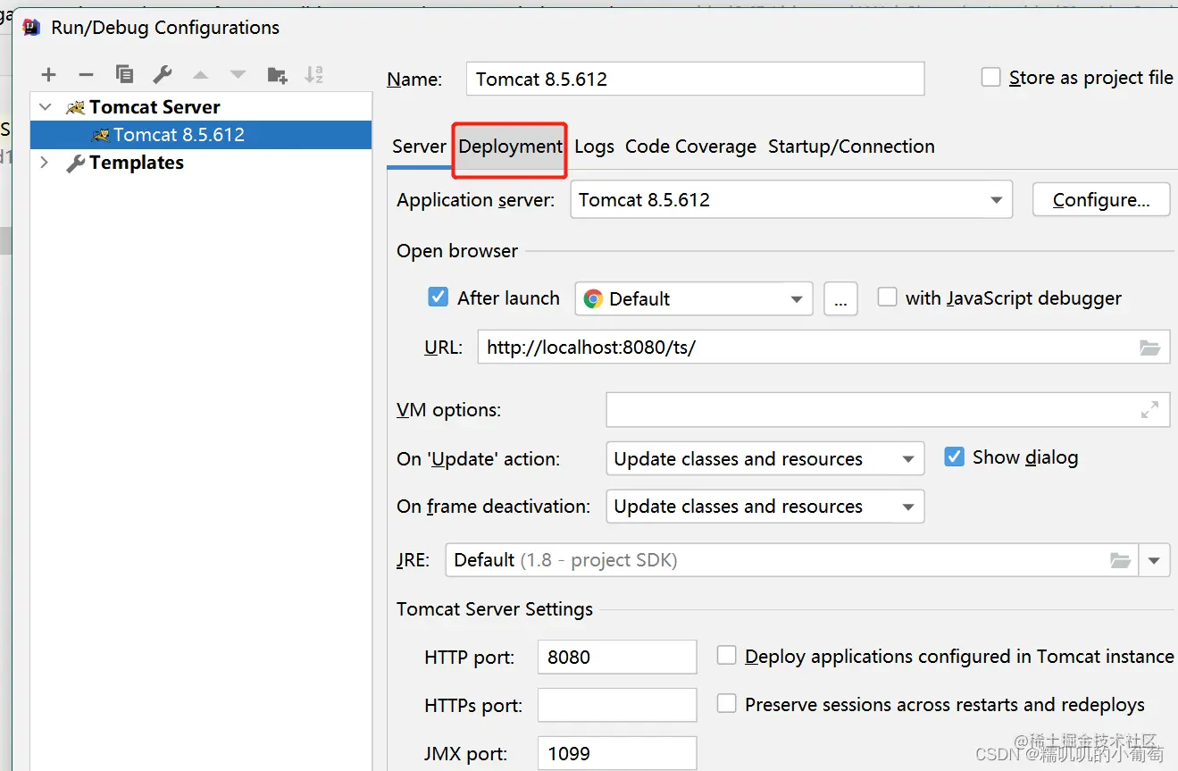Open edit templates wrench icon

(x=162, y=75)
